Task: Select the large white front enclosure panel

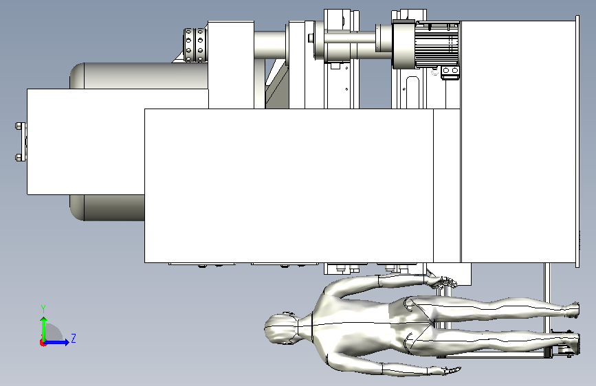Action: [289, 185]
